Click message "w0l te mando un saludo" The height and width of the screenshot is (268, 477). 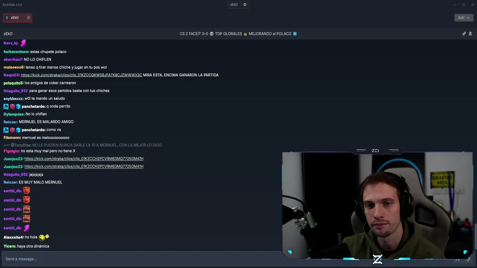pyautogui.click(x=45, y=99)
